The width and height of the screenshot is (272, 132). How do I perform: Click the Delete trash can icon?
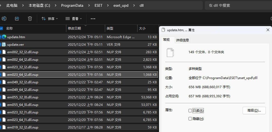(30, 19)
